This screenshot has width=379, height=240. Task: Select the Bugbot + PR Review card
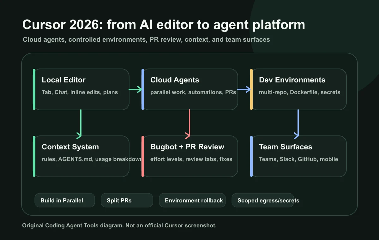(x=190, y=156)
